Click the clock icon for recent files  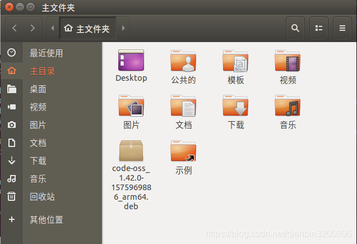(x=11, y=53)
